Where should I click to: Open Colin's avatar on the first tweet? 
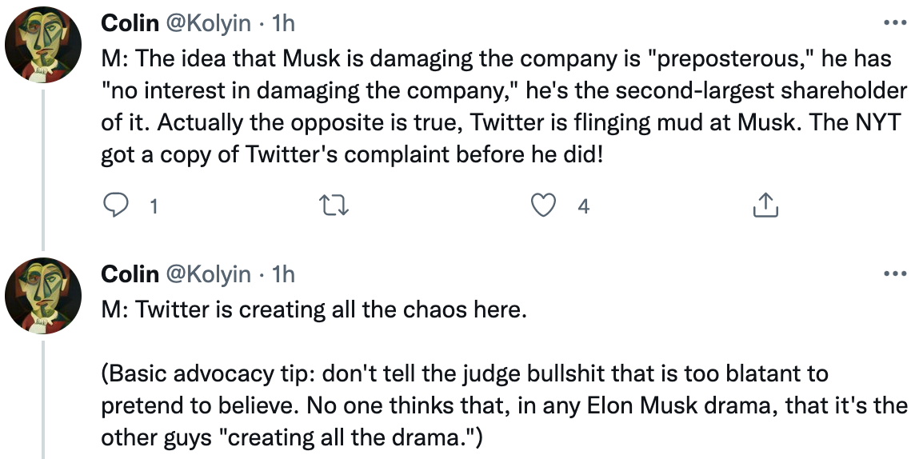43,46
